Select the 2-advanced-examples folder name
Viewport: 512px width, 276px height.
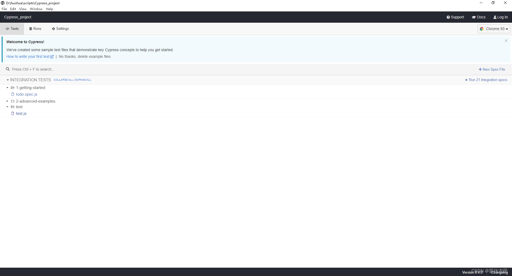pyautogui.click(x=36, y=101)
